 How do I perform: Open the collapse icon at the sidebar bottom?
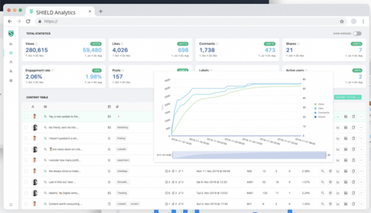tap(11, 204)
